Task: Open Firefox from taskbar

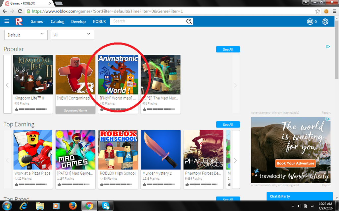Action: coord(73,206)
